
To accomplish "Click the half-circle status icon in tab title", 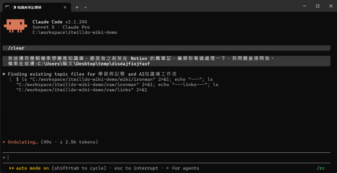I will (14, 7).
